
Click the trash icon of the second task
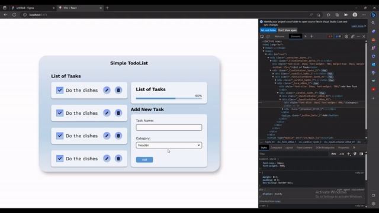(x=118, y=113)
